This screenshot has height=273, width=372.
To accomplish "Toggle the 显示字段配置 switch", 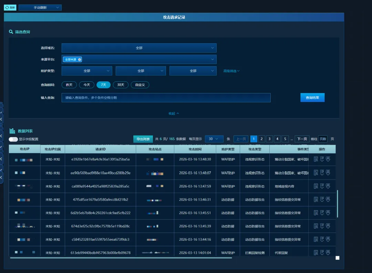I will (13, 139).
